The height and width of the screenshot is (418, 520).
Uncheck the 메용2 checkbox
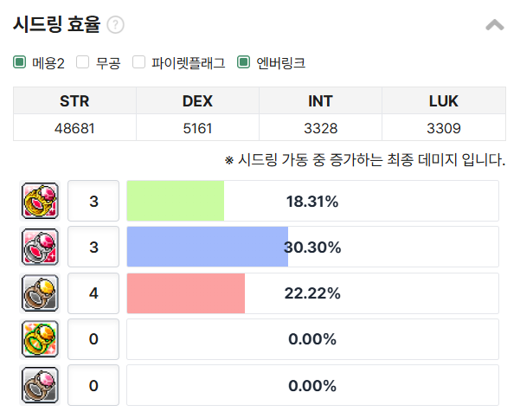click(20, 62)
